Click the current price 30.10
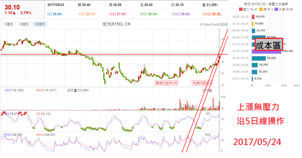This screenshot has width=302, height=158. click(12, 7)
